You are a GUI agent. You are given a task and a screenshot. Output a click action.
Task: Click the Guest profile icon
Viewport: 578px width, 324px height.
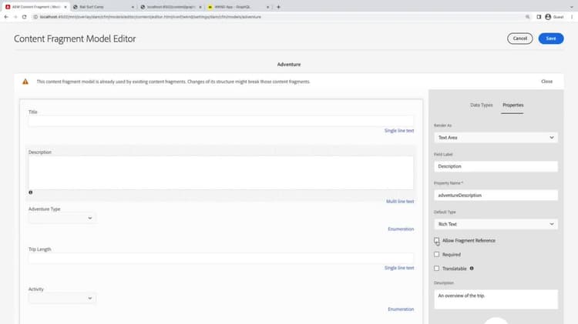tap(548, 17)
